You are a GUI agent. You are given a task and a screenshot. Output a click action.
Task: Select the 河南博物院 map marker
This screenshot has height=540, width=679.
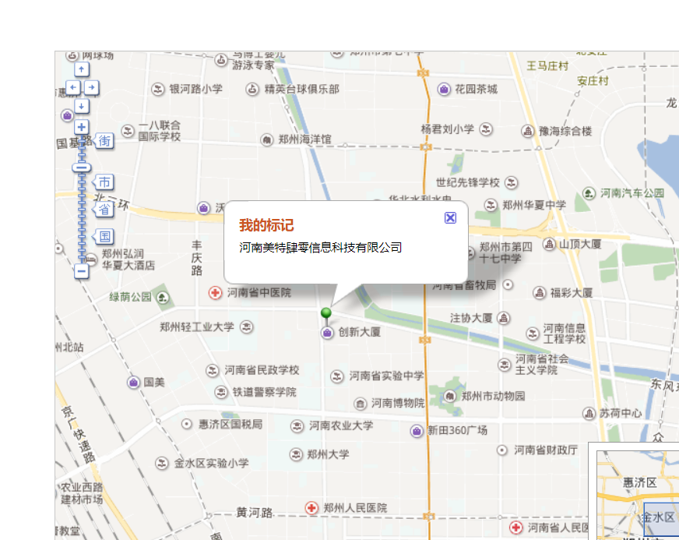pyautogui.click(x=360, y=404)
